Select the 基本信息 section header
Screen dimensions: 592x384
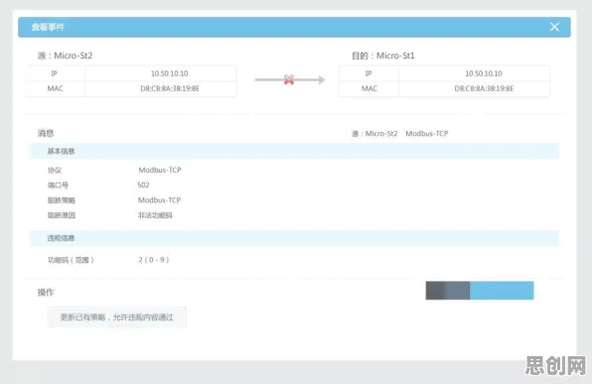(x=294, y=151)
